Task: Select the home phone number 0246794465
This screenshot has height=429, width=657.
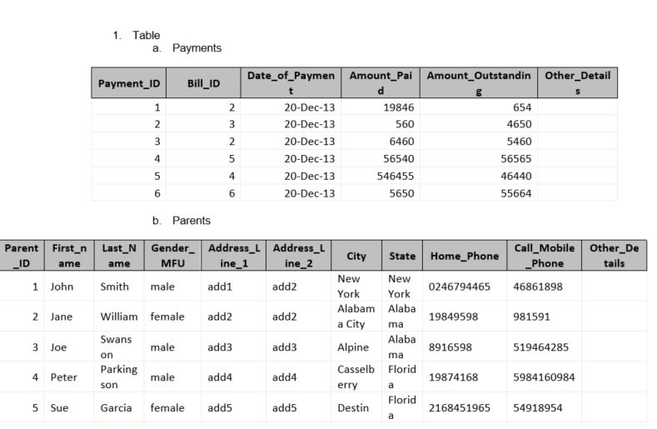Action: (459, 287)
